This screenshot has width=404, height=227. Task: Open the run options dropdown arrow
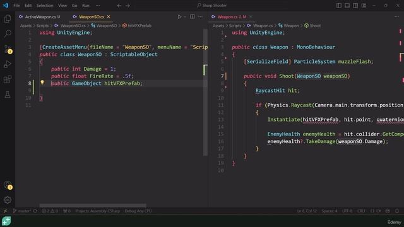pos(185,17)
